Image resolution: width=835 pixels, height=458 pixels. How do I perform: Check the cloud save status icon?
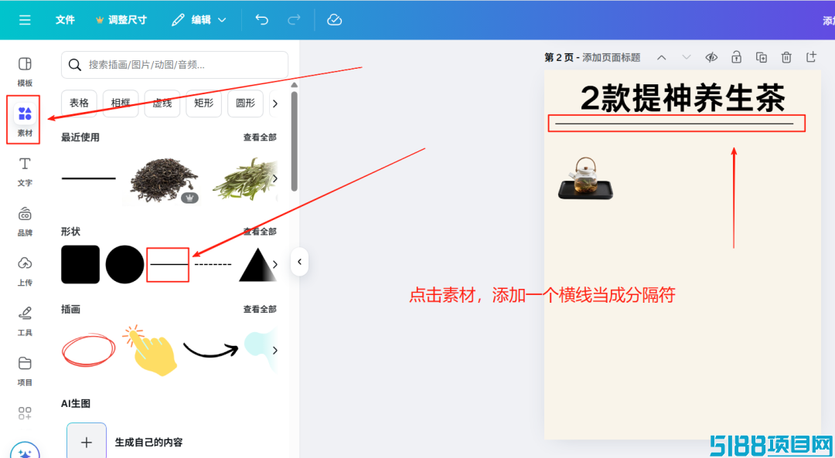(x=335, y=19)
